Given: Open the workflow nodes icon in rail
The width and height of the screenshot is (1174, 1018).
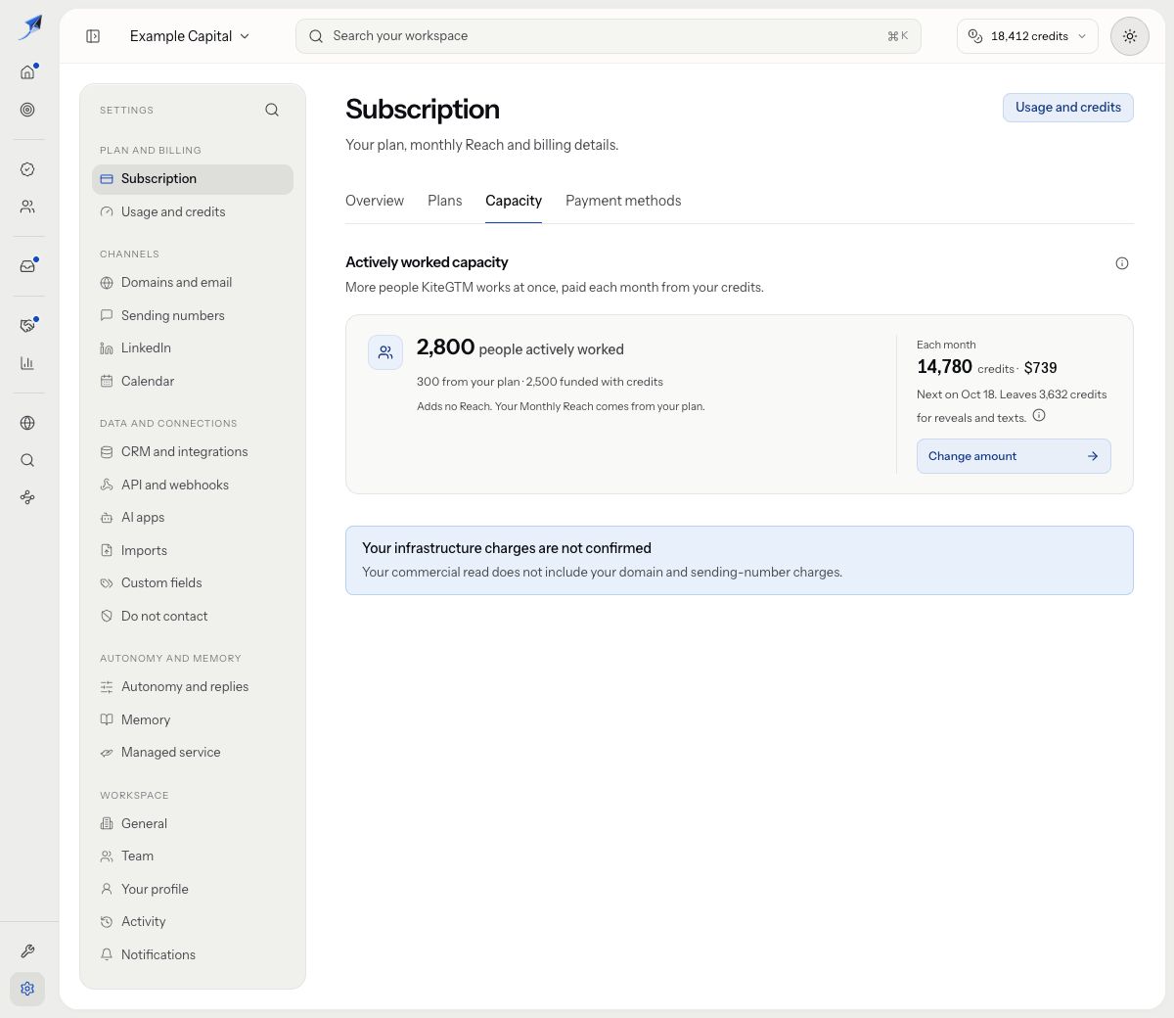Looking at the screenshot, I should [x=27, y=497].
